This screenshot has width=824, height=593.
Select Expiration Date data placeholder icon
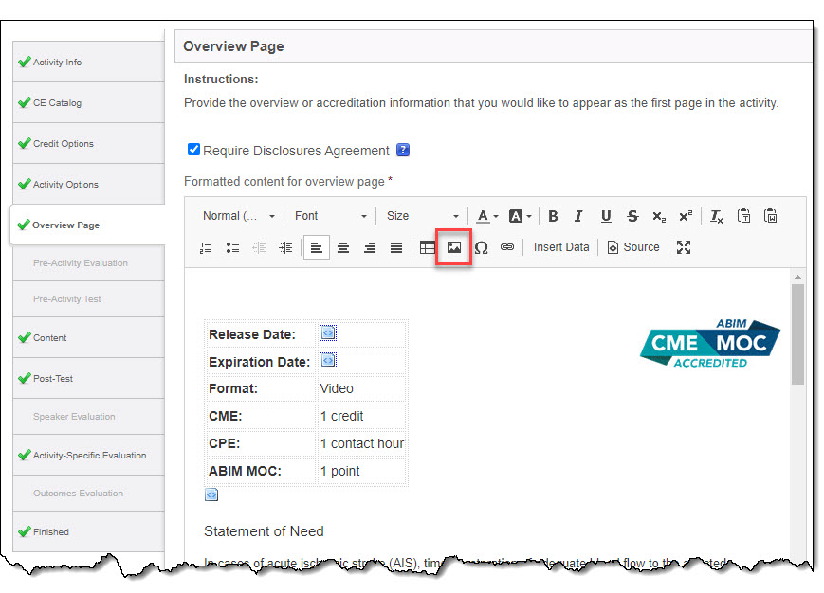328,361
